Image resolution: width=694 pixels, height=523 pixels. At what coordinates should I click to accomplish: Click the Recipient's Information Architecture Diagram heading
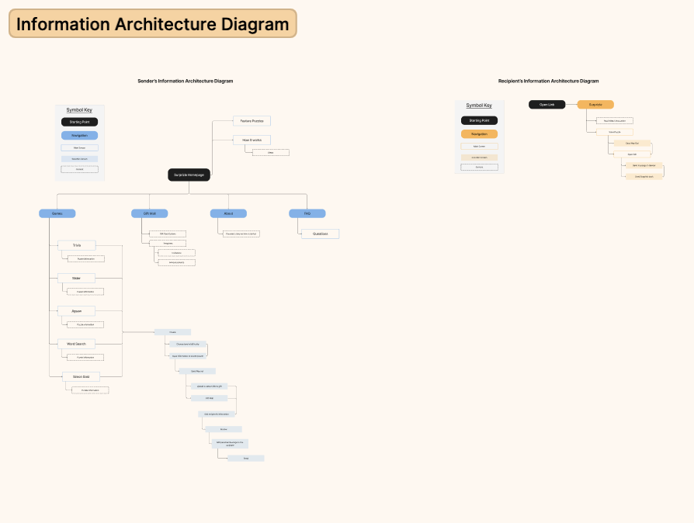pyautogui.click(x=548, y=81)
